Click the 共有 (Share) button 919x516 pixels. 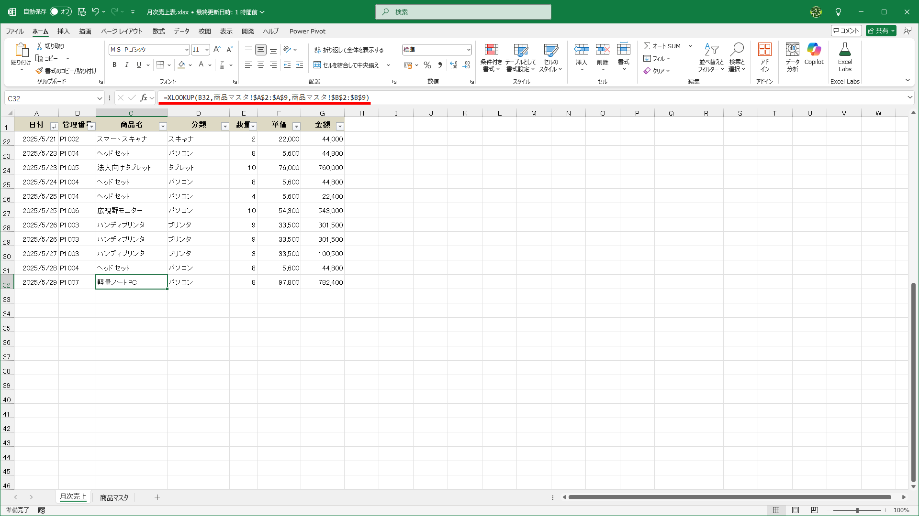[881, 30]
